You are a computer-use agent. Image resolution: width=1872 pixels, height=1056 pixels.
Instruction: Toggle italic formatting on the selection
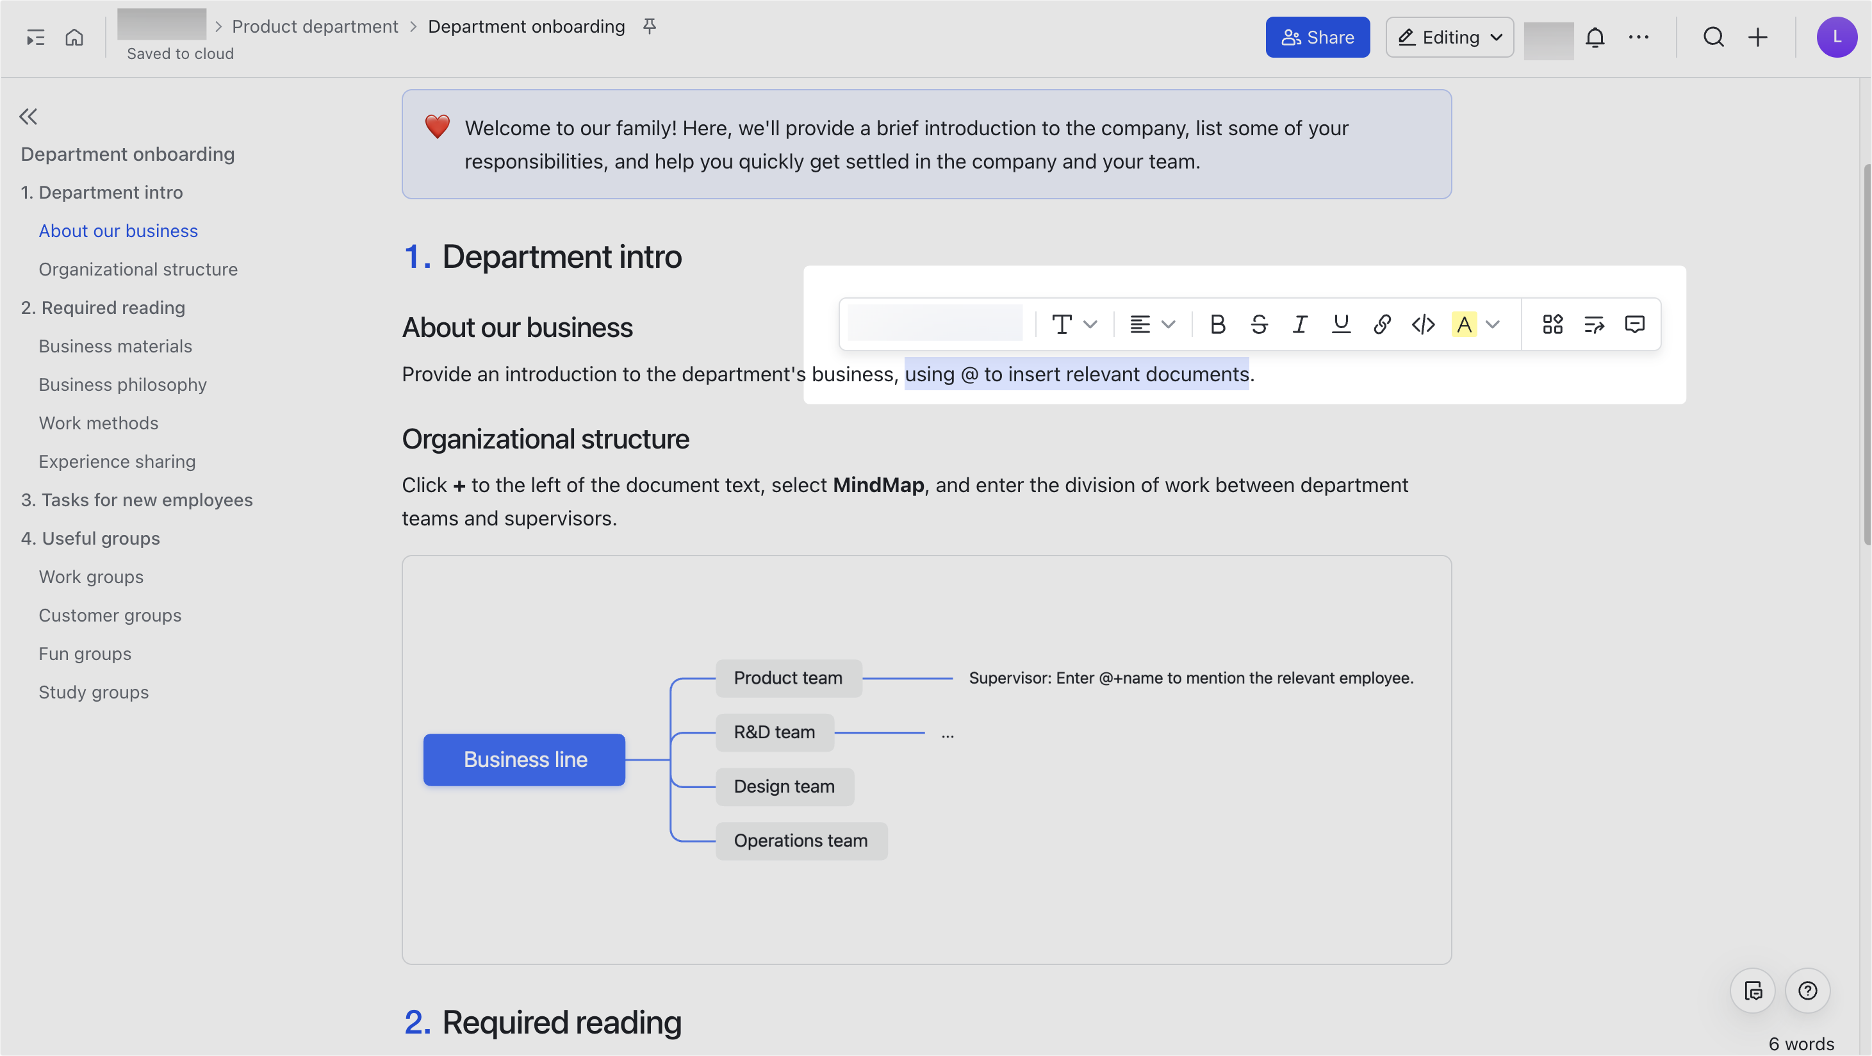click(1299, 325)
